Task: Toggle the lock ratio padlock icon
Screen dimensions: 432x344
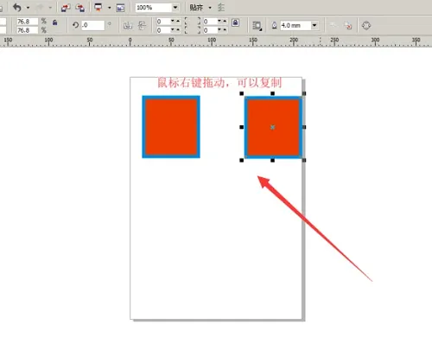Action: click(54, 22)
